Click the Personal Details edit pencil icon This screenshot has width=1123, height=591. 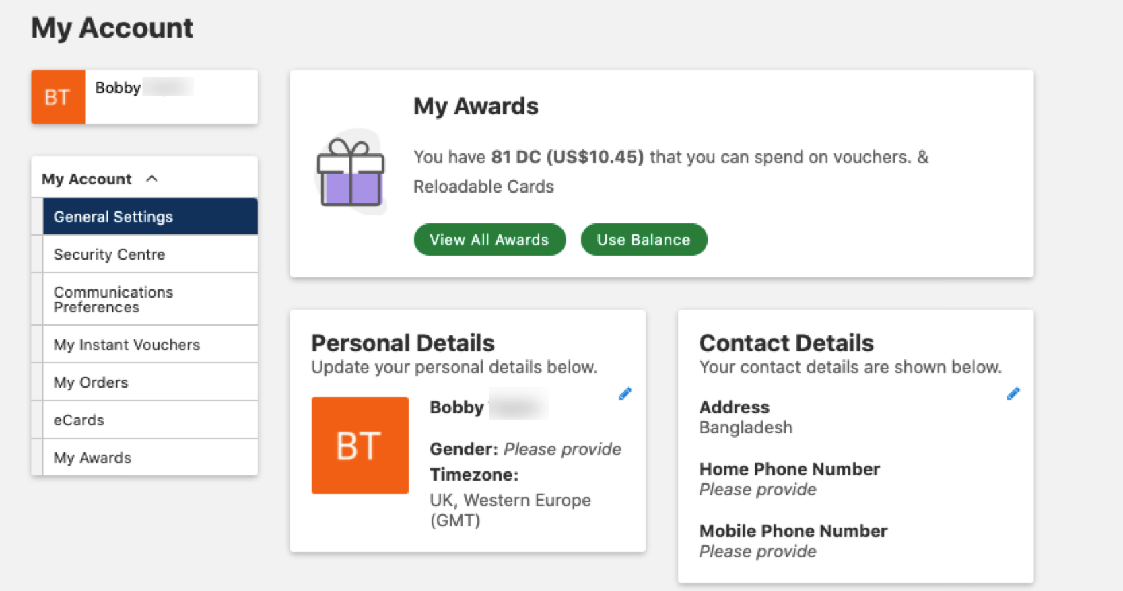coord(625,394)
